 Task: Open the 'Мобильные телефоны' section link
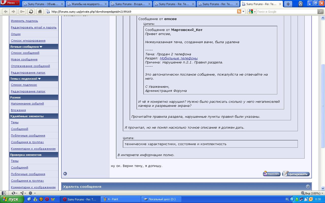(178, 58)
